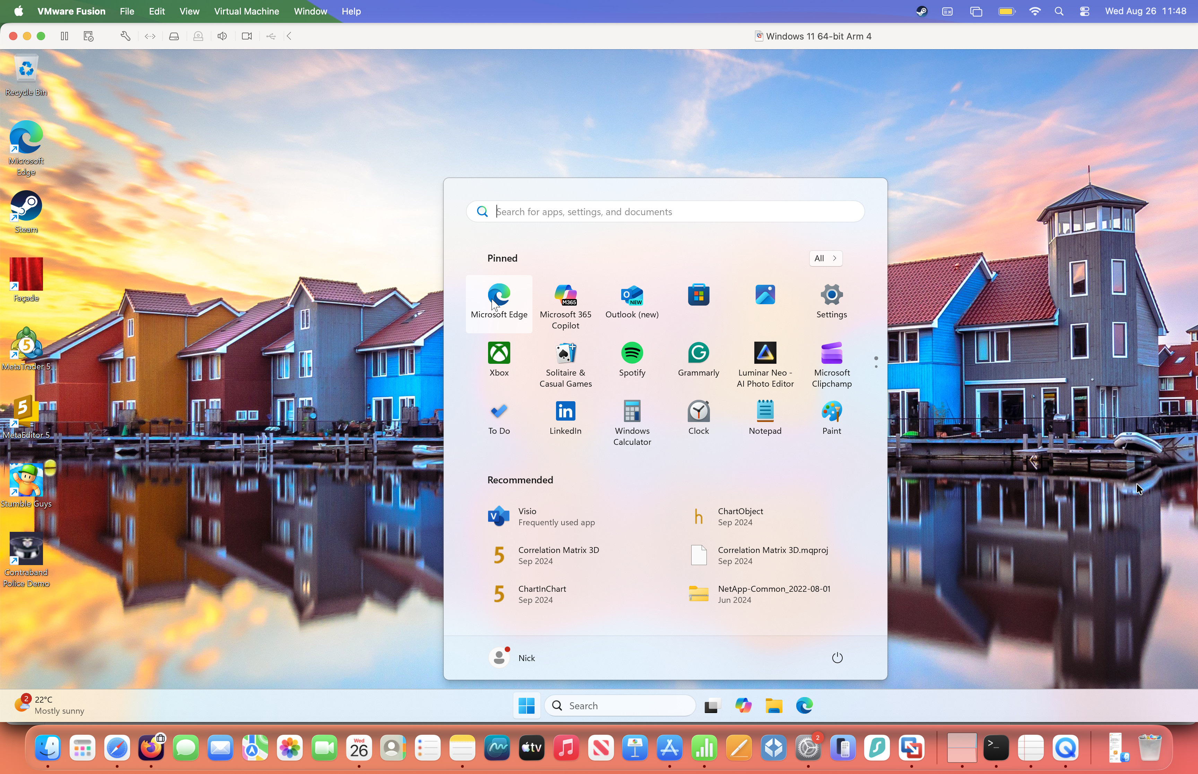Viewport: 1198px width, 774px height.
Task: Click the VMware sound device icon
Action: tap(222, 36)
